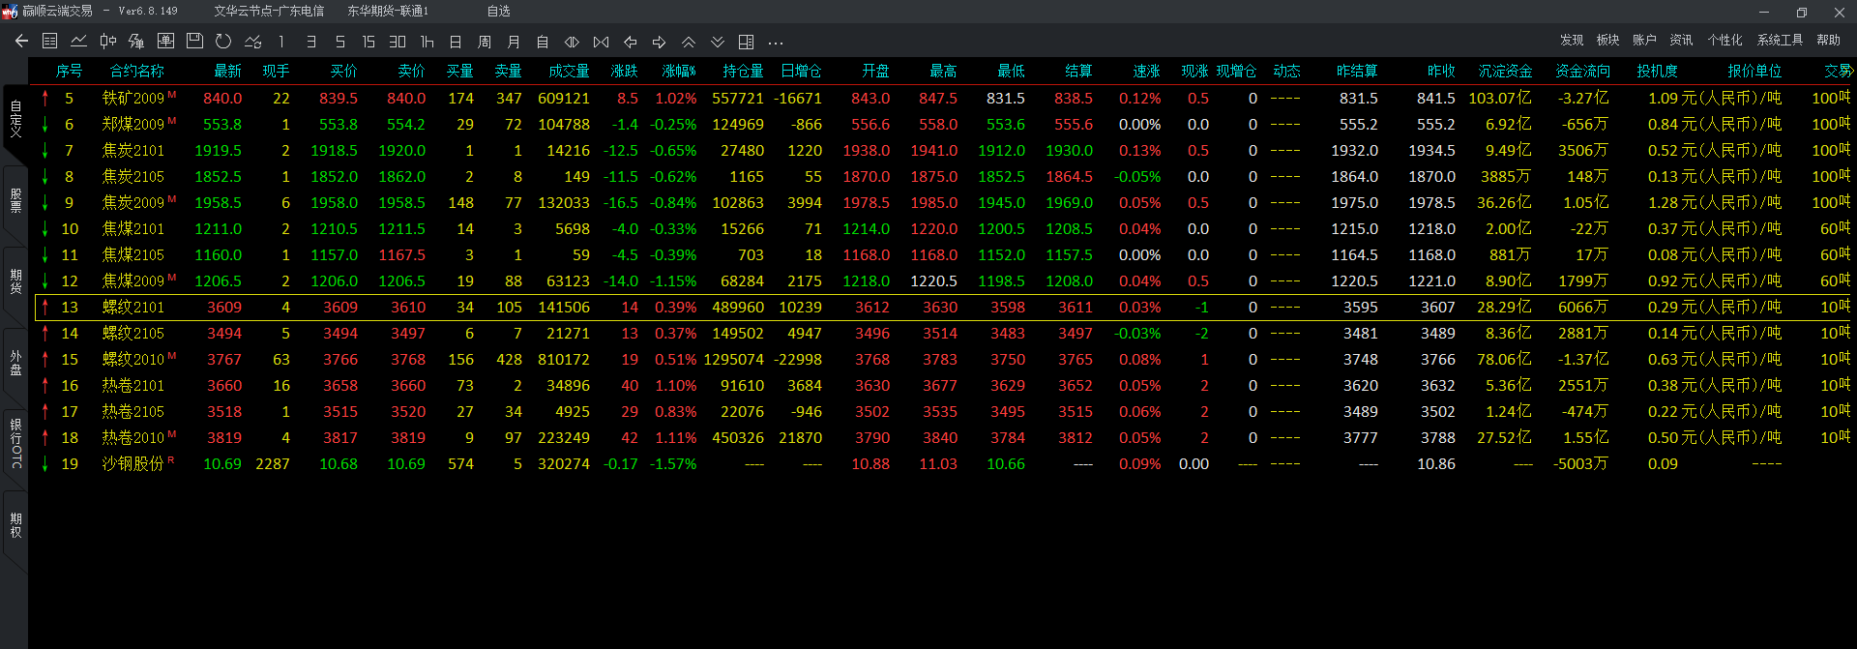The height and width of the screenshot is (649, 1857).
Task: Select the 1h hourly period button
Action: 427,43
